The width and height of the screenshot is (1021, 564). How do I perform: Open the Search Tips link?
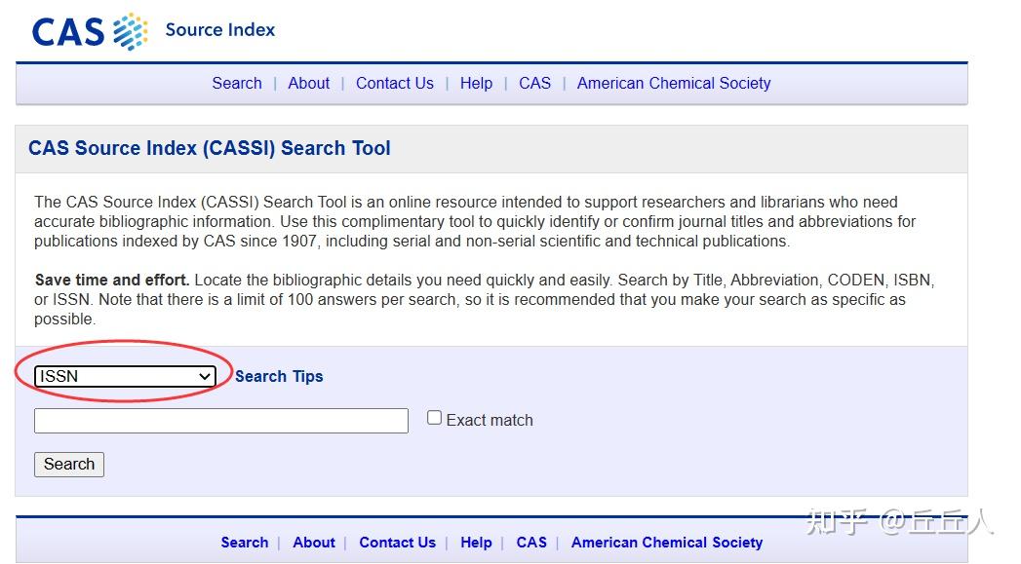pyautogui.click(x=279, y=376)
